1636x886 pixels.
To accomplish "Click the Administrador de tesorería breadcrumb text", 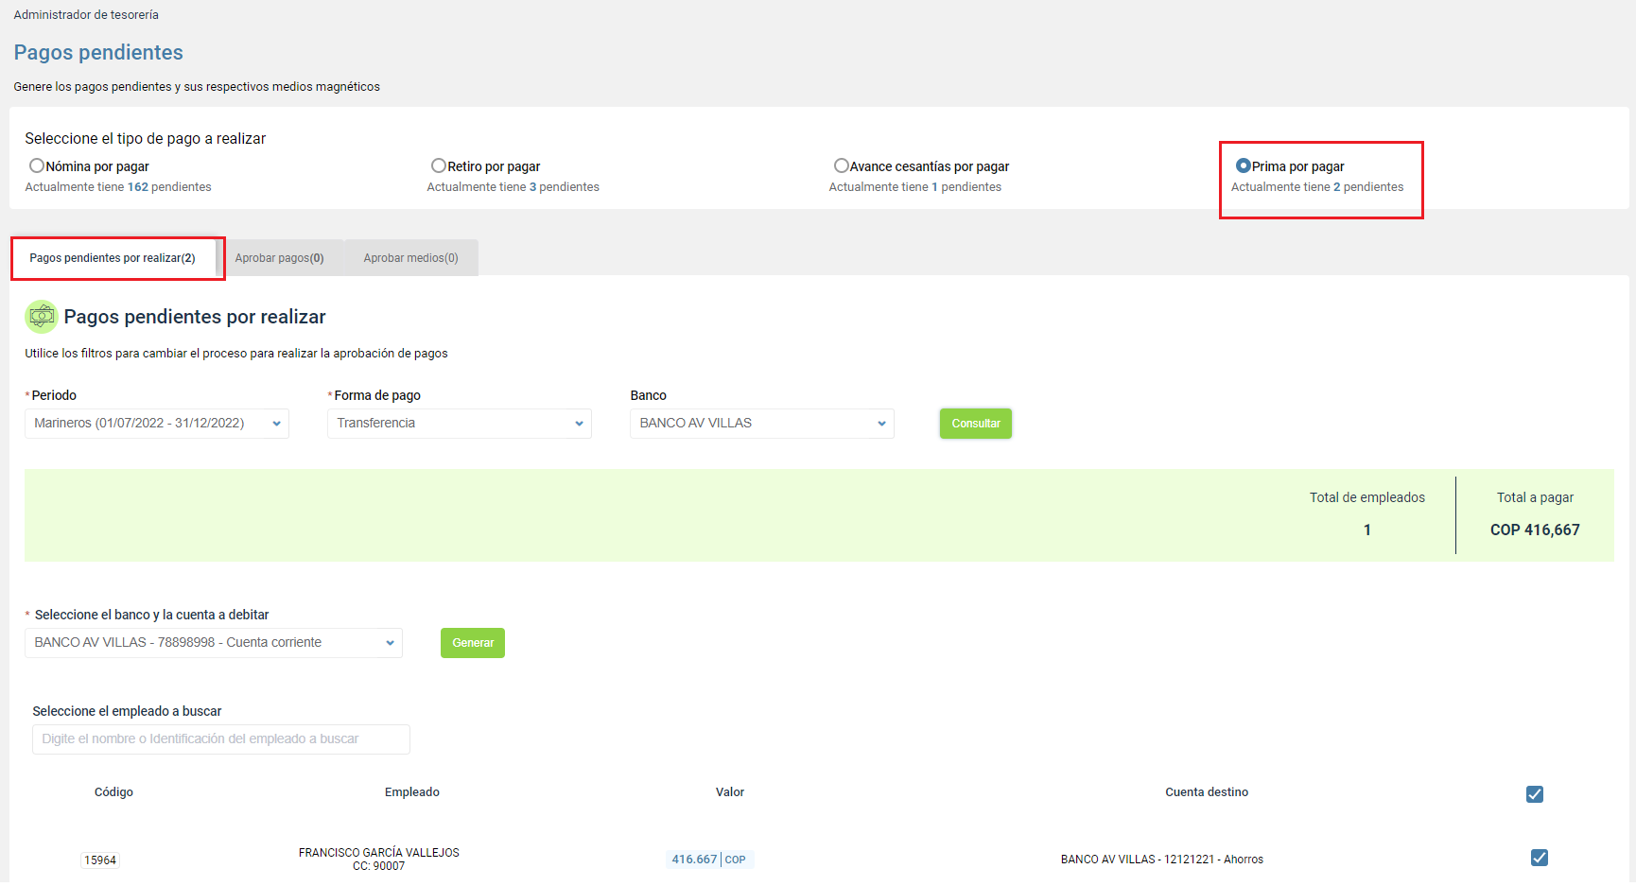I will [x=86, y=15].
